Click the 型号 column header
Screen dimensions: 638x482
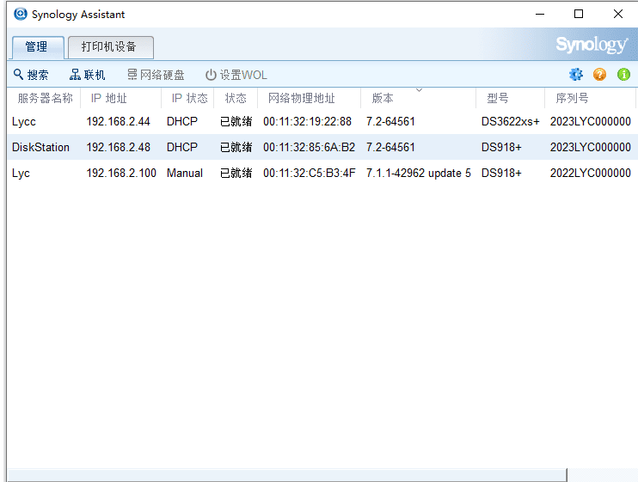(498, 98)
